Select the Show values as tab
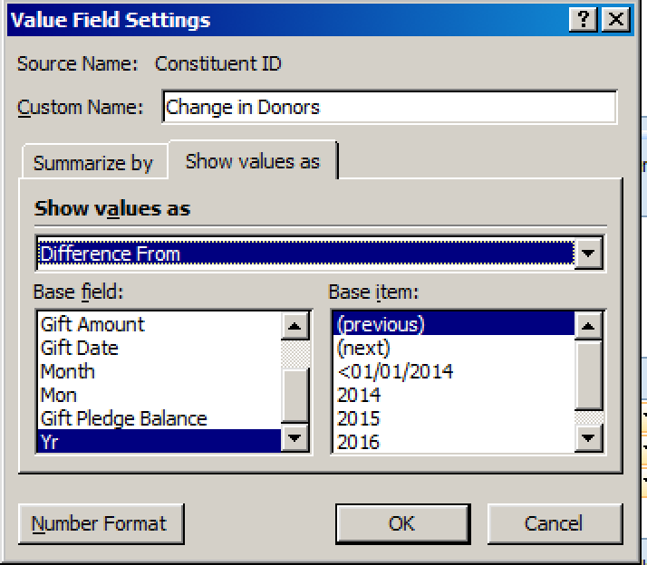647x565 pixels. click(253, 161)
